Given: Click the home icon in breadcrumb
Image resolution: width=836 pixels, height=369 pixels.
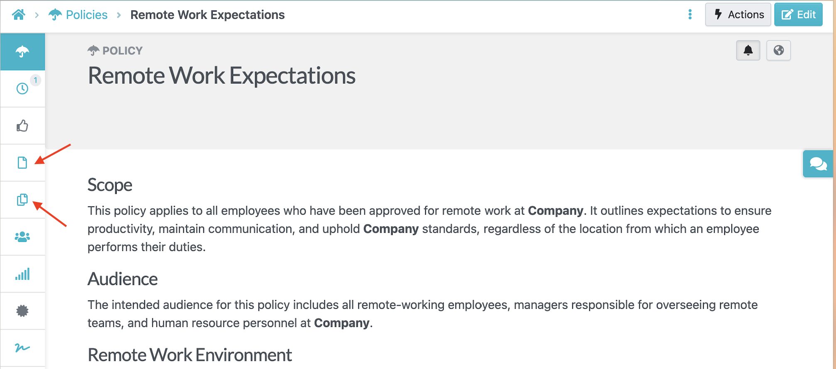Looking at the screenshot, I should [x=18, y=15].
